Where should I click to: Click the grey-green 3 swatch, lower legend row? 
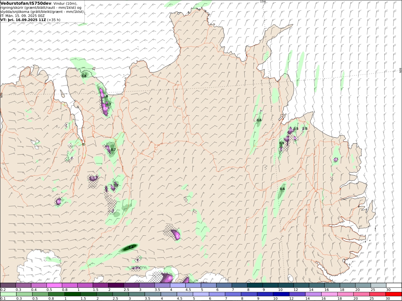point(137,294)
